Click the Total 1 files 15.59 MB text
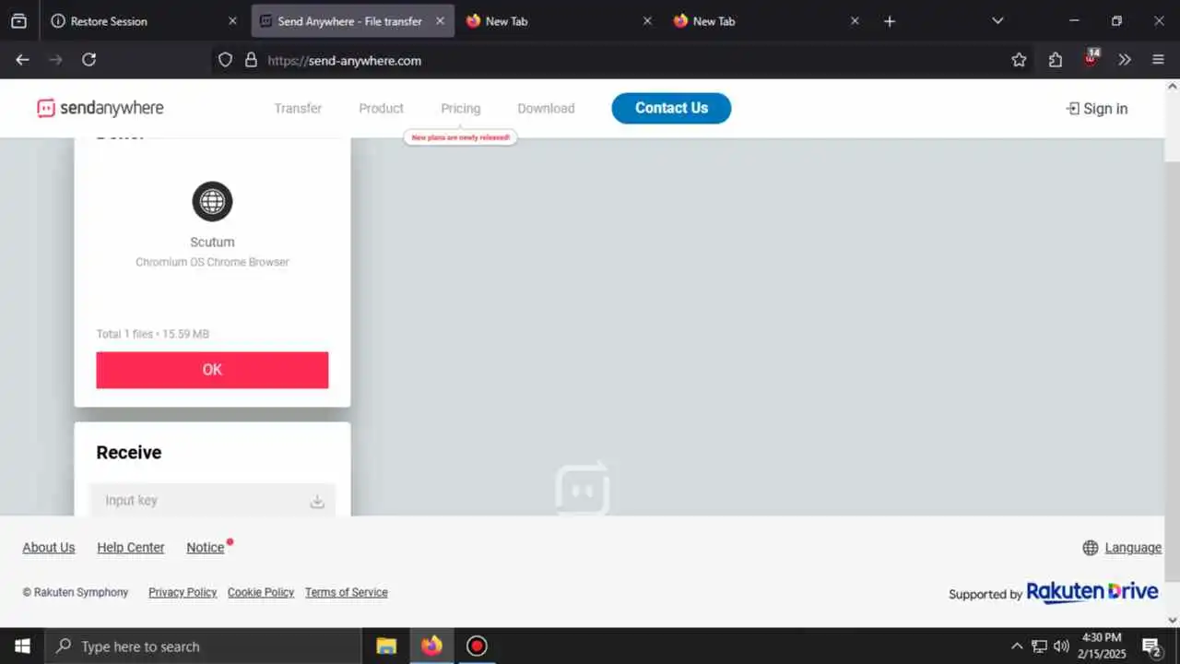 [x=153, y=334]
